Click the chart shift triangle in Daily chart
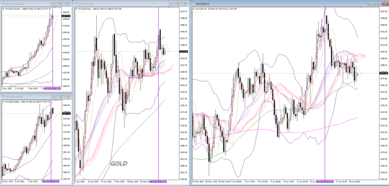Screen dimensions: 389x186 click(x=168, y=8)
